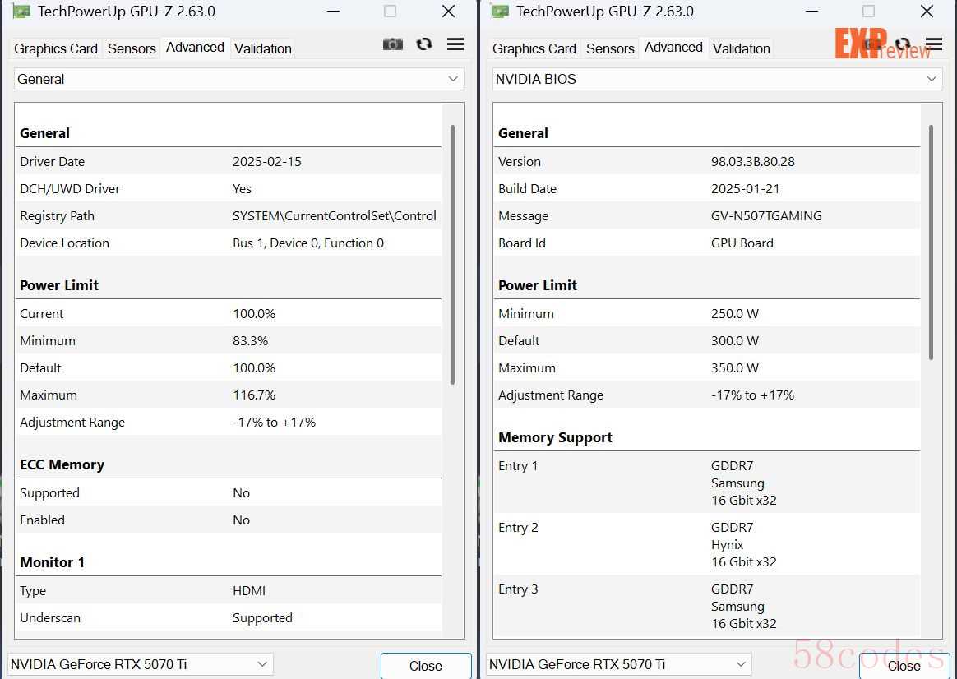Expand the NVIDIA BIOS category dropdown
Image resolution: width=957 pixels, height=679 pixels.
point(717,79)
